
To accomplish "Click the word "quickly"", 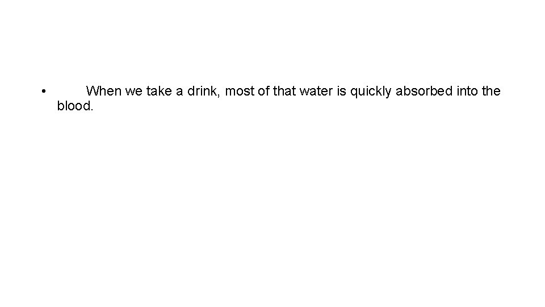I will tap(371, 92).
